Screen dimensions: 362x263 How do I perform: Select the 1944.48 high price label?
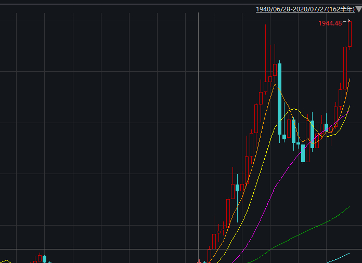click(x=330, y=23)
